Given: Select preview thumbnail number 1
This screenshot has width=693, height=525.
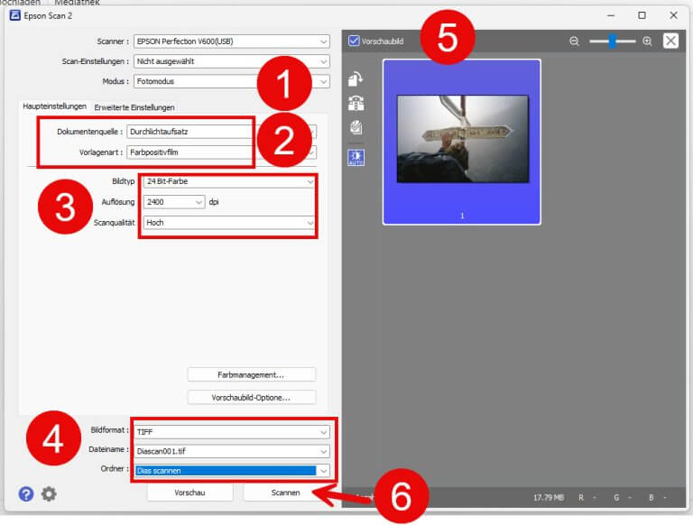Looking at the screenshot, I should (x=462, y=142).
